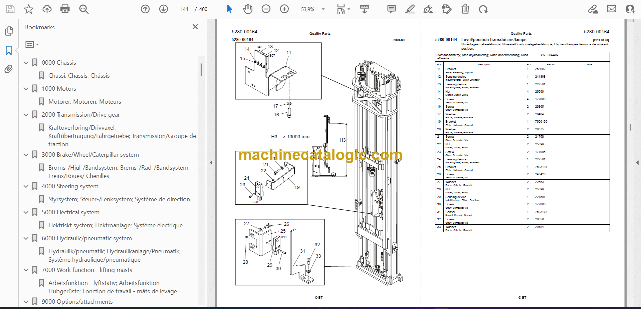
Task: Go to 3000 Brake/Wheel/Caterpillar system bookmark
Action: (x=90, y=155)
